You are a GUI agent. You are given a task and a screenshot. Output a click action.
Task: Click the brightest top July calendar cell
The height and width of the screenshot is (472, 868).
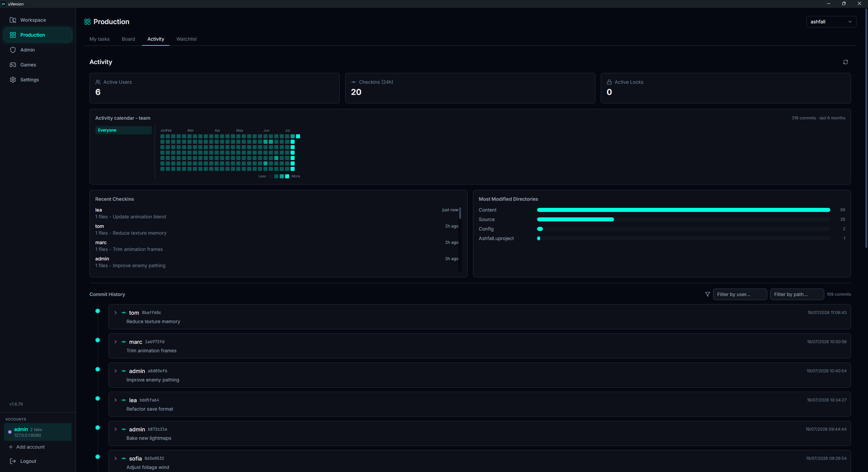(x=298, y=136)
